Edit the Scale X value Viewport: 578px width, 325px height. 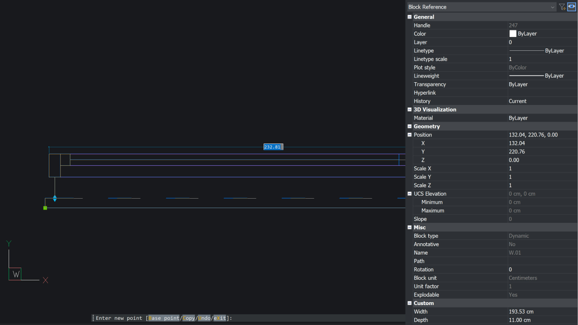point(542,169)
